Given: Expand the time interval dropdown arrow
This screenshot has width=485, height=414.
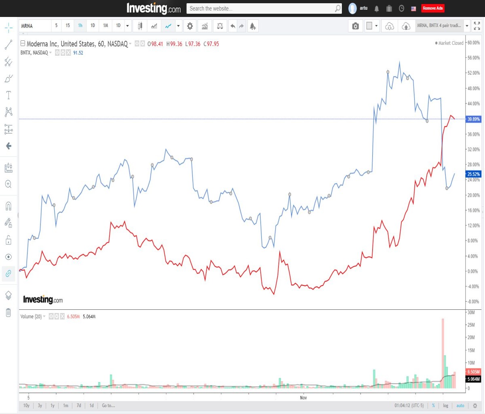Looking at the screenshot, I should click(x=127, y=26).
